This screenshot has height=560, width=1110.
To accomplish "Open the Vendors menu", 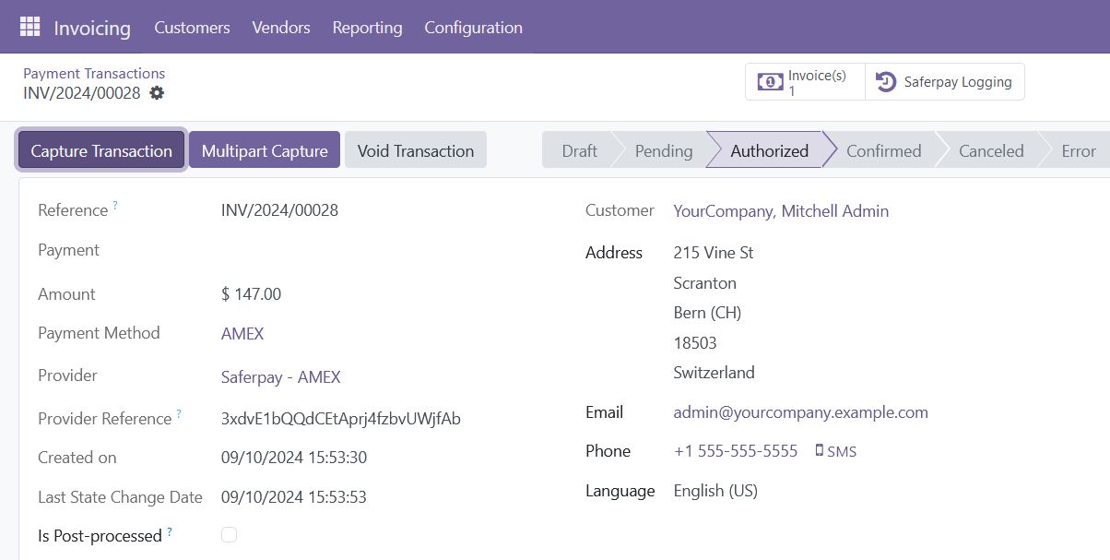I will 281,28.
